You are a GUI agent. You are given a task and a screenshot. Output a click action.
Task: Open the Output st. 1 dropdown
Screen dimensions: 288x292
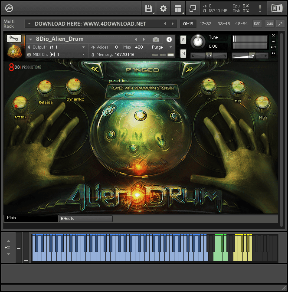pos(56,47)
